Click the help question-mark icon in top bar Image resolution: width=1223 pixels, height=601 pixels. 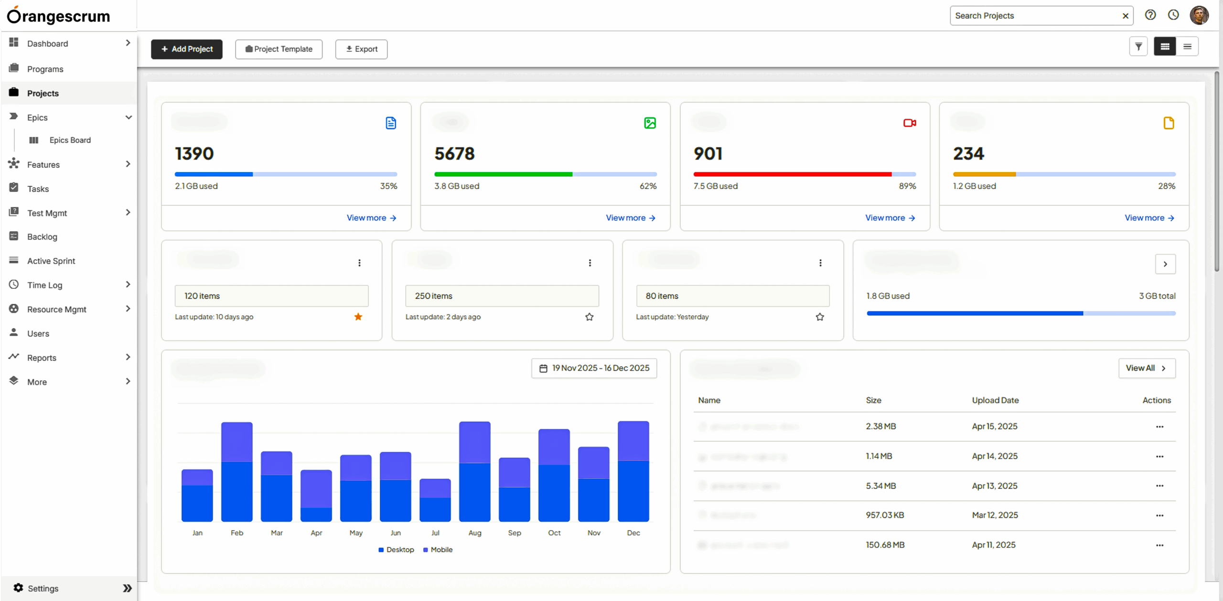[1150, 15]
